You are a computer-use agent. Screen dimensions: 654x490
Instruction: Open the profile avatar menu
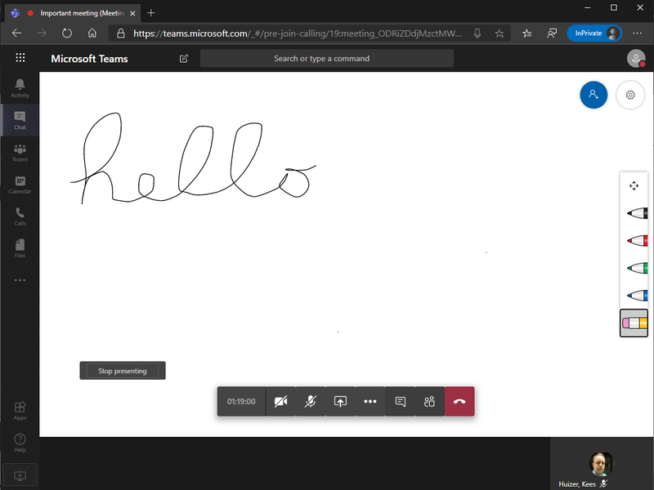click(636, 58)
